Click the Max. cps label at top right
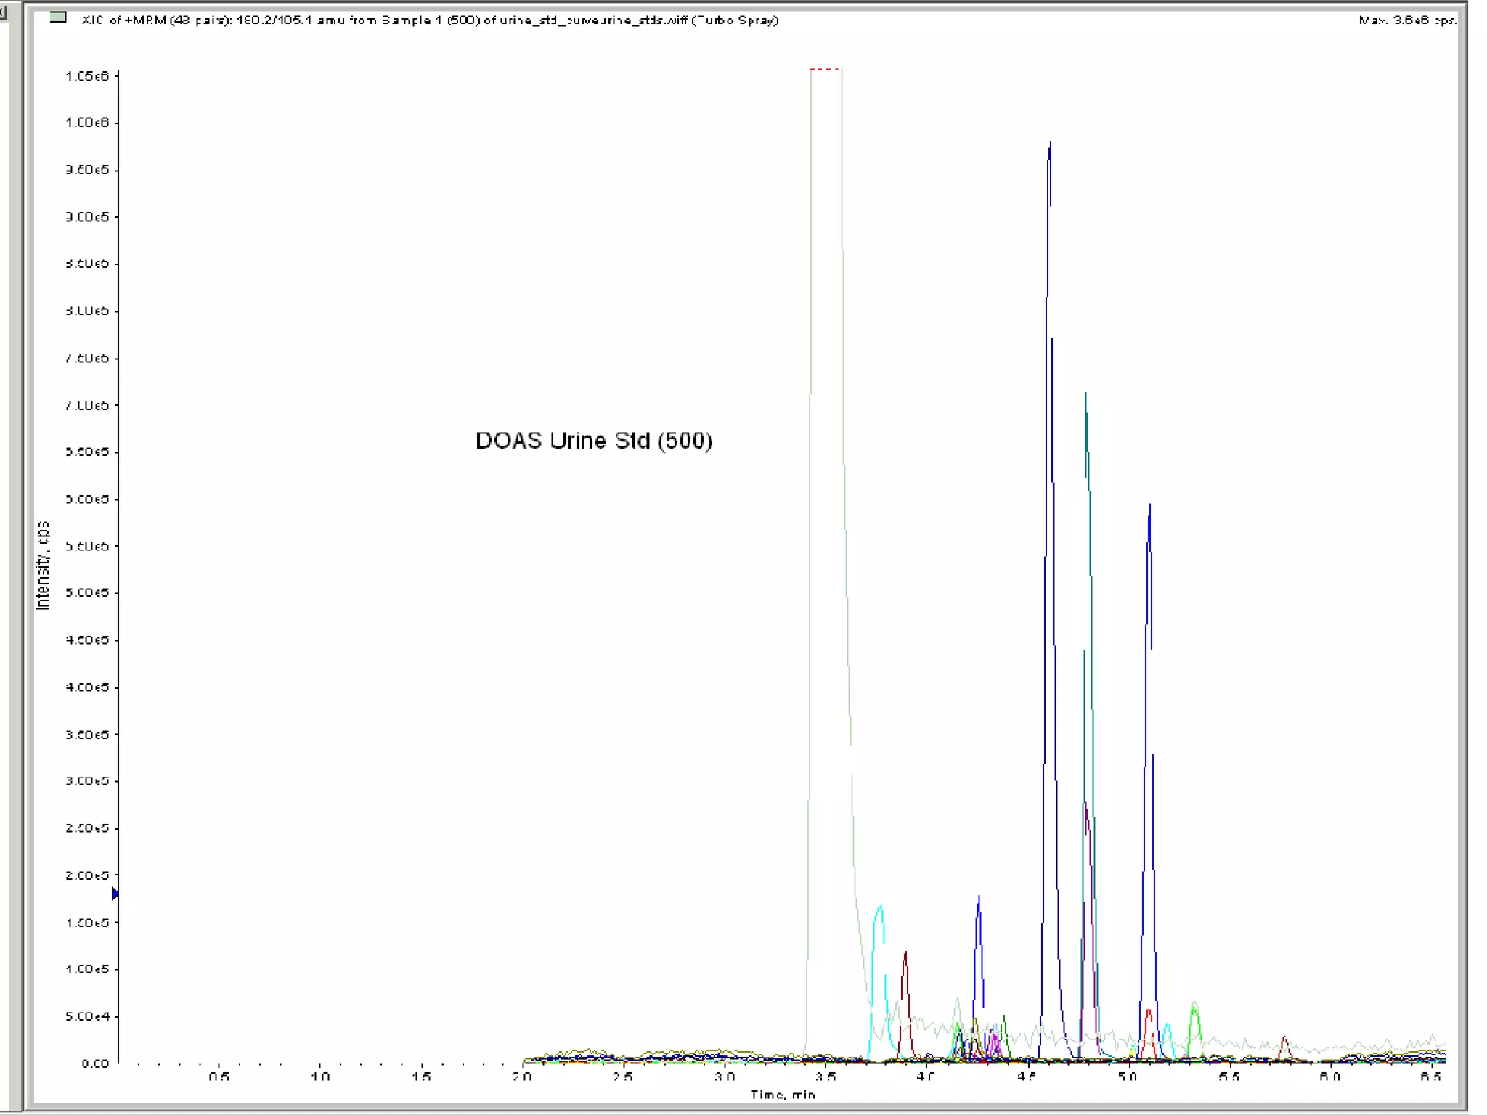The image size is (1487, 1115). point(1406,20)
